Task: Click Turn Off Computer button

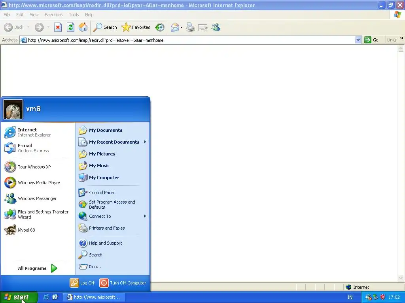Action: pos(123,283)
